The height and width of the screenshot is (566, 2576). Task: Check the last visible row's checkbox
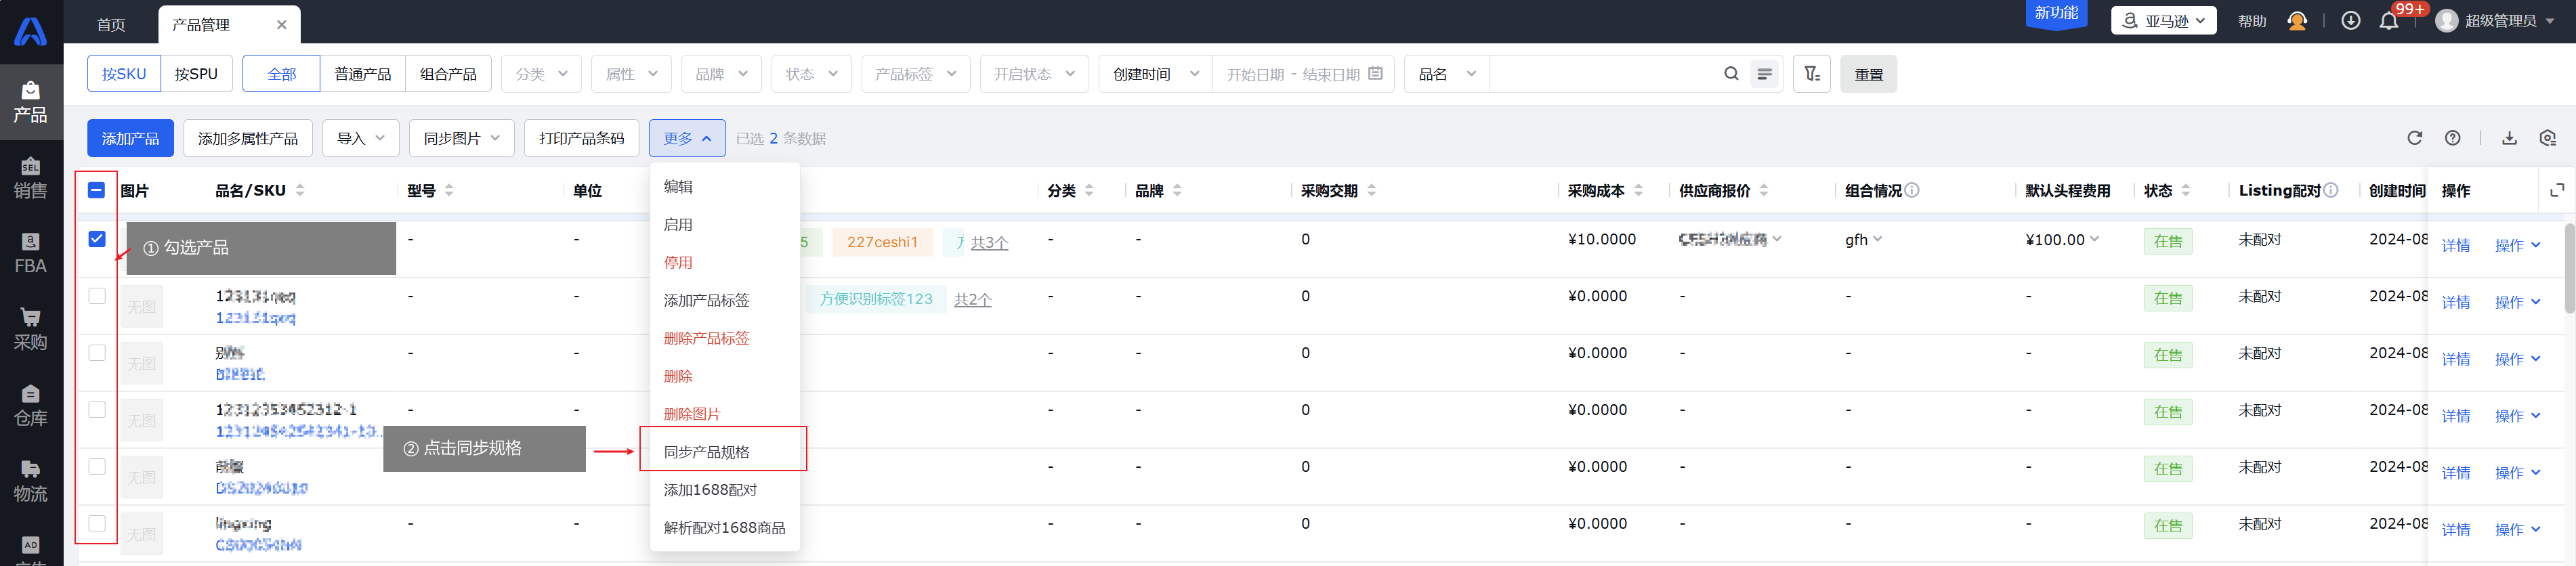click(96, 524)
